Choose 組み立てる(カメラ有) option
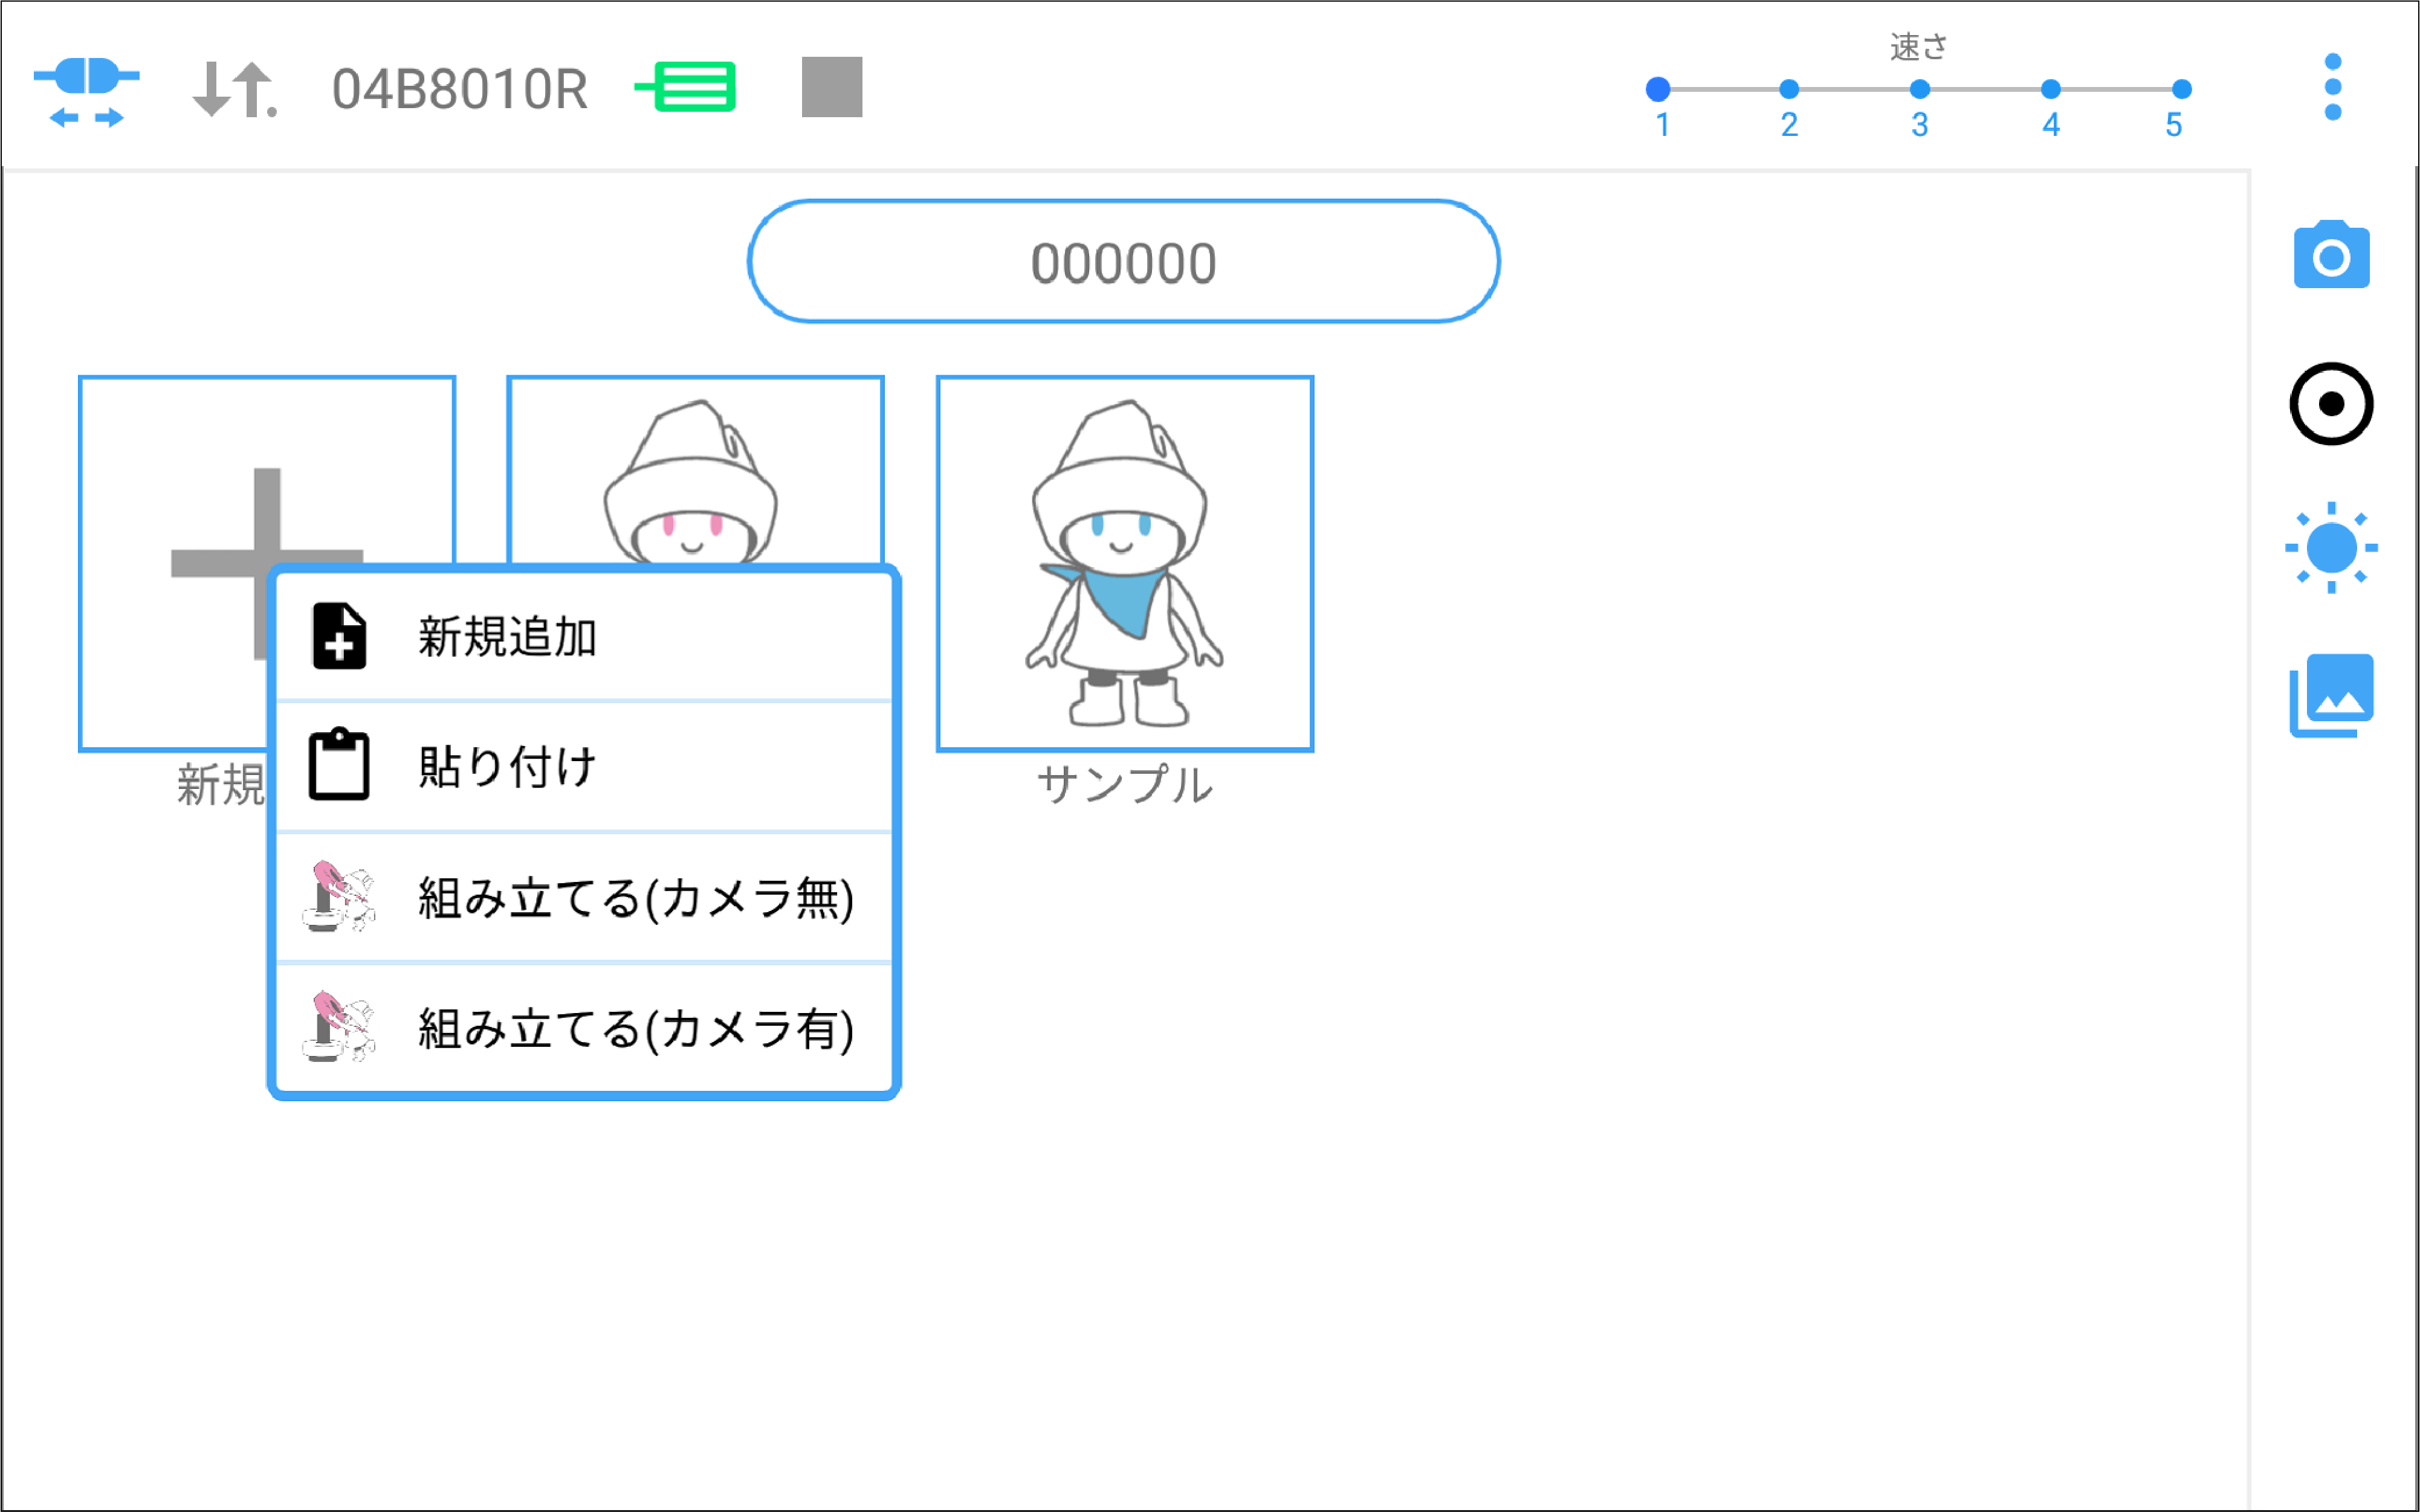The height and width of the screenshot is (1512, 2420). 584,1028
